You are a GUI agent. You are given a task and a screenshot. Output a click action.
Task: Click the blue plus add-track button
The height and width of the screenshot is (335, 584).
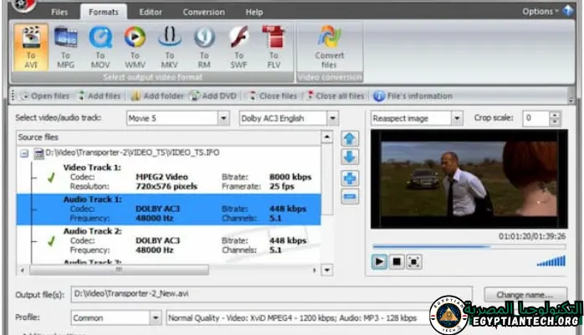coord(350,177)
